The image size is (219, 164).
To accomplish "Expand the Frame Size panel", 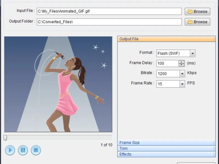I will click(x=166, y=143).
